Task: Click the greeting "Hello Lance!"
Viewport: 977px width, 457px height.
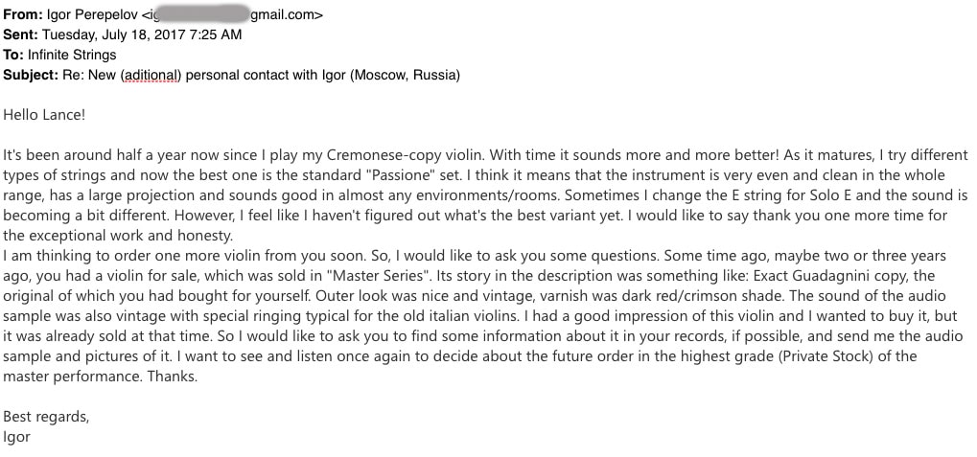Action: (44, 115)
